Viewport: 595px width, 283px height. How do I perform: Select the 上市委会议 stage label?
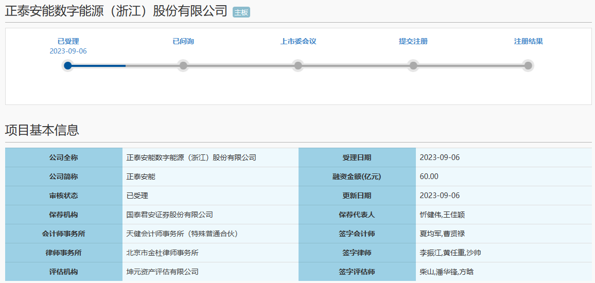[x=298, y=41]
